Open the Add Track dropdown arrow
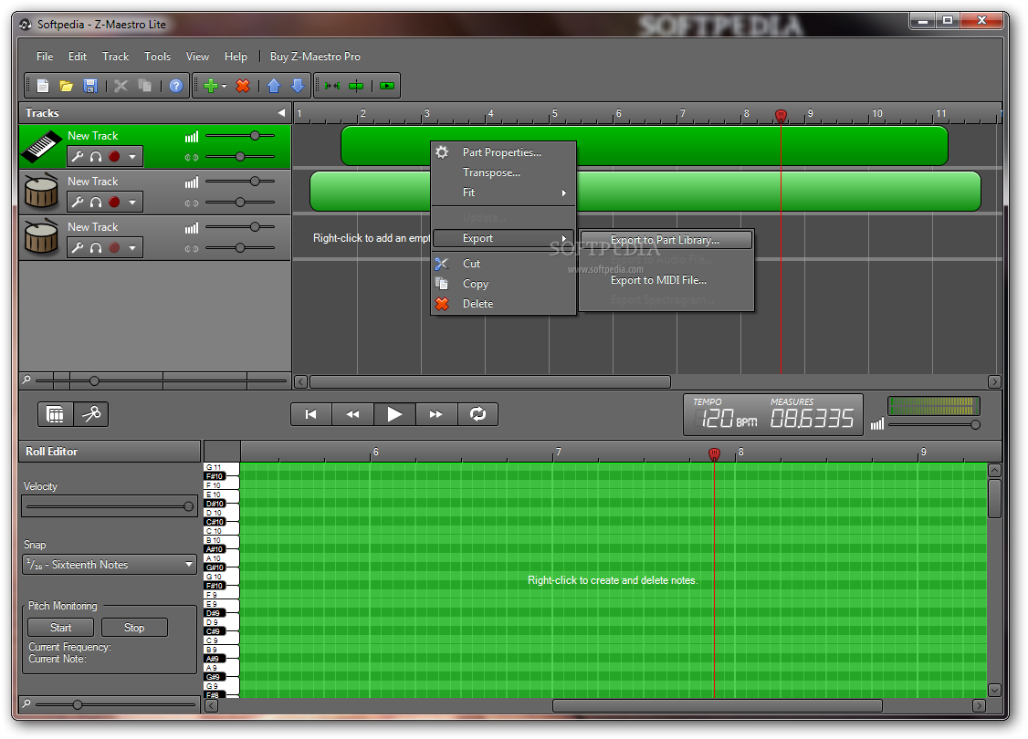 point(225,87)
